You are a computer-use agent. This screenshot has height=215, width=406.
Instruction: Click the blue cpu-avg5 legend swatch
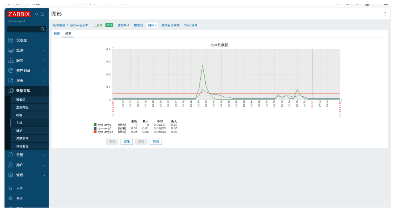pyautogui.click(x=95, y=128)
